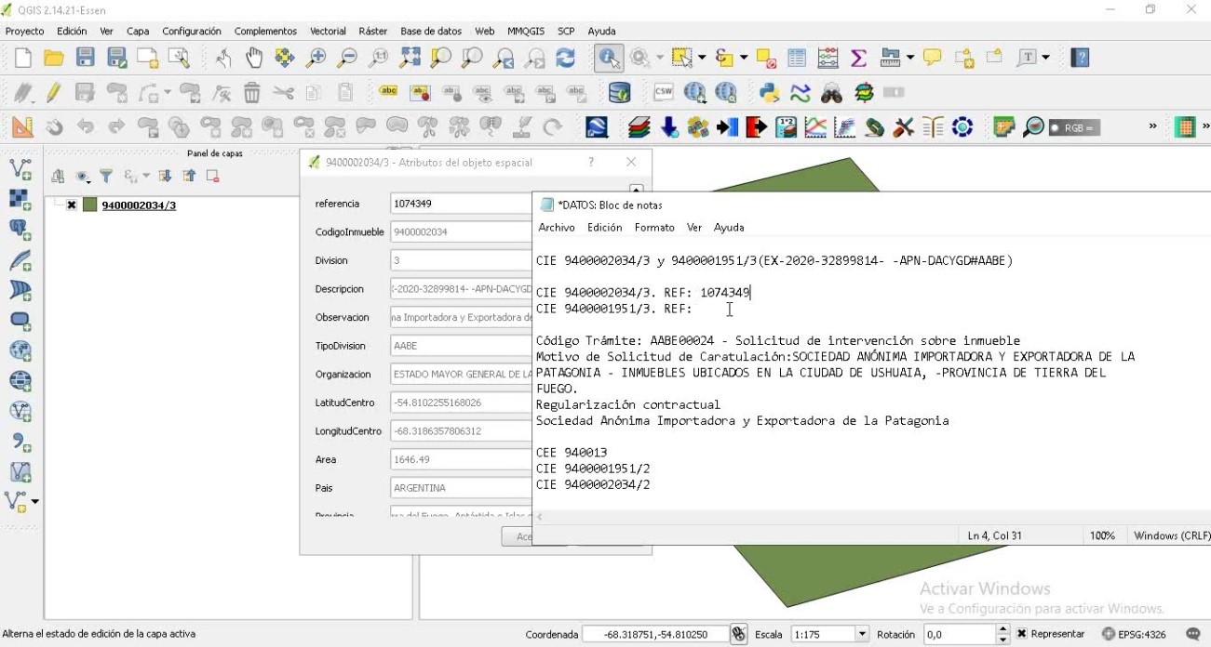
Task: Click the messages log icon in status bar
Action: point(1193,634)
